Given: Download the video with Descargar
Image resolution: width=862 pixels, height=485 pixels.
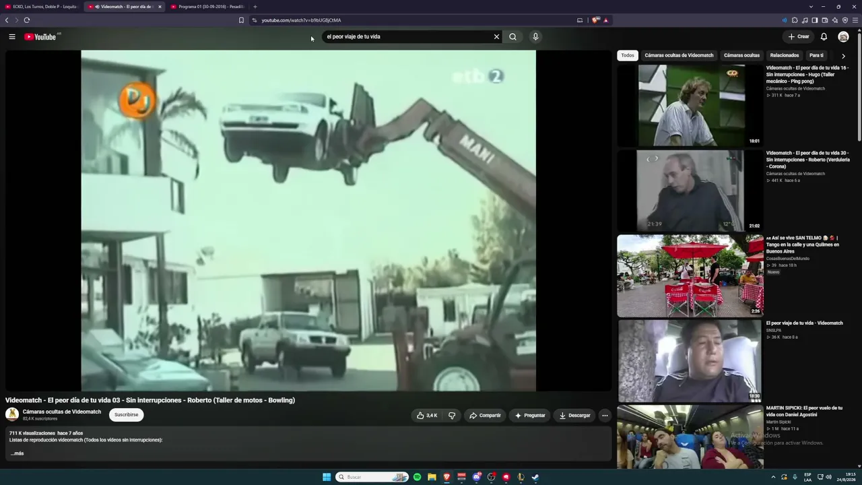Looking at the screenshot, I should tap(575, 416).
